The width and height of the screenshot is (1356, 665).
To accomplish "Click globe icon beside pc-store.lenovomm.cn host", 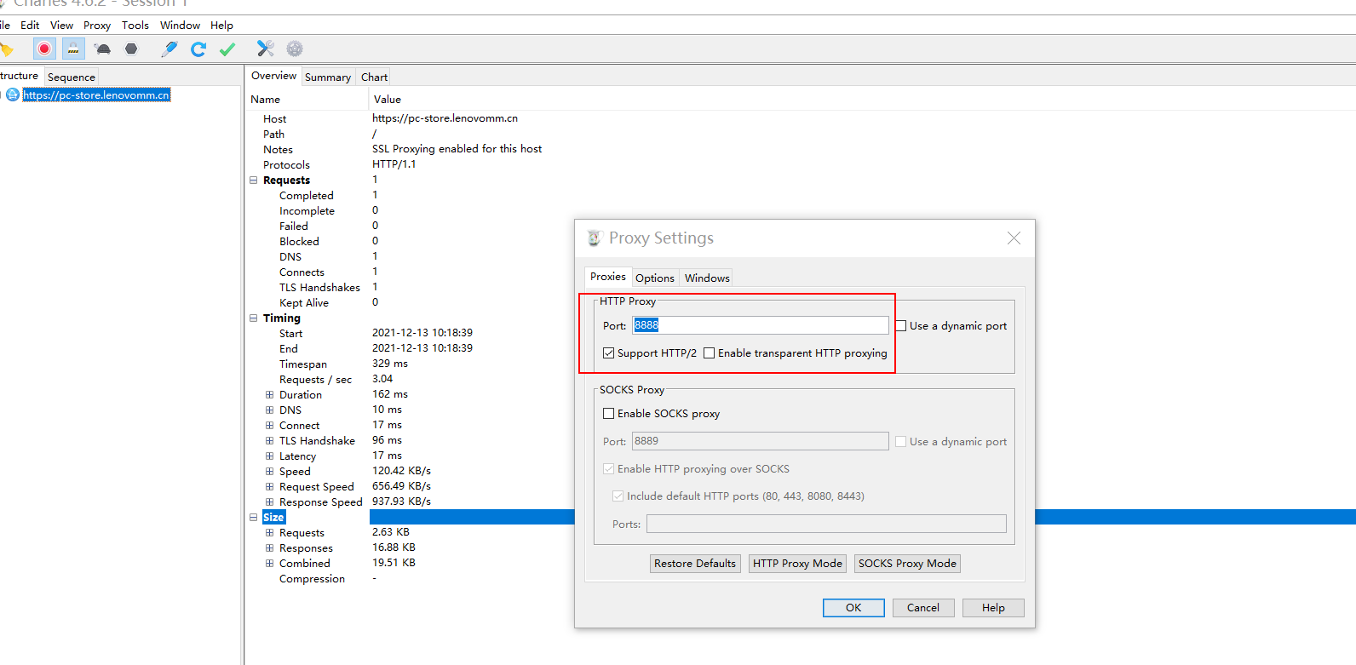I will (13, 95).
